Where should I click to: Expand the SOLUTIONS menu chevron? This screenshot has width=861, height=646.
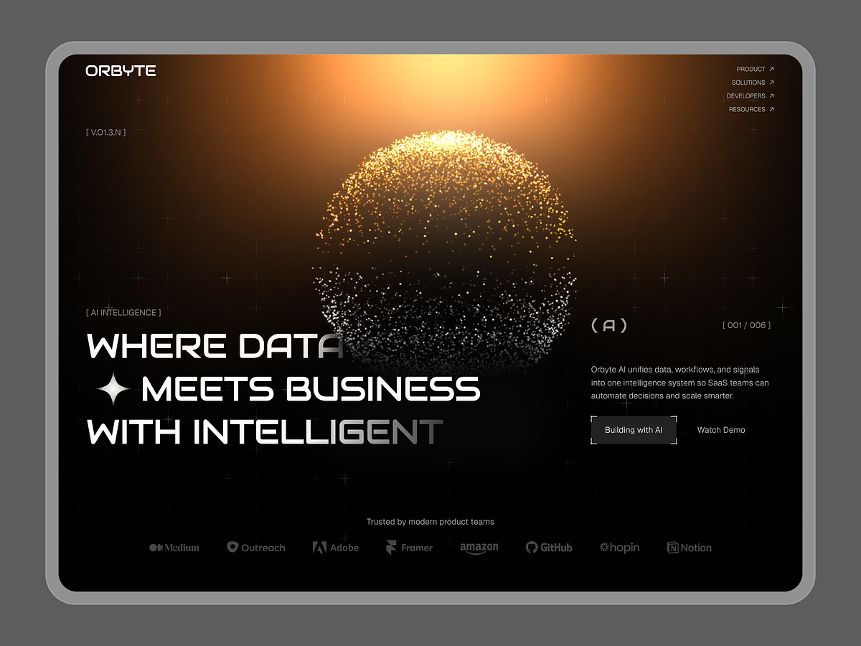[x=773, y=82]
